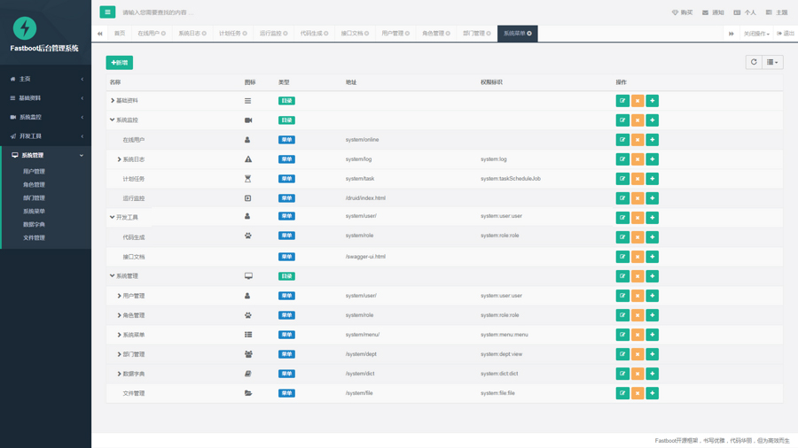Expand the 用户管理 tree row
The height and width of the screenshot is (448, 798).
(119, 296)
